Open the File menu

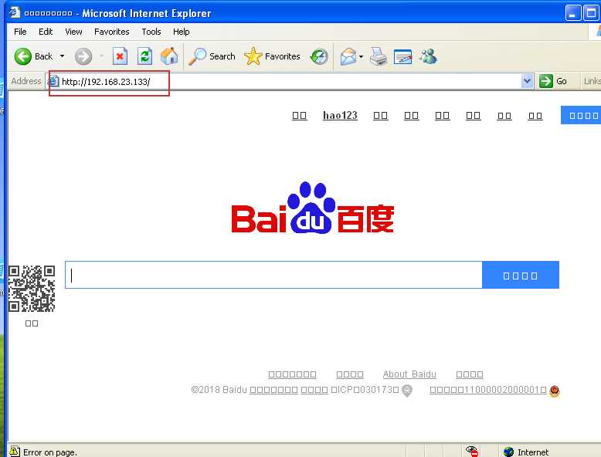20,32
